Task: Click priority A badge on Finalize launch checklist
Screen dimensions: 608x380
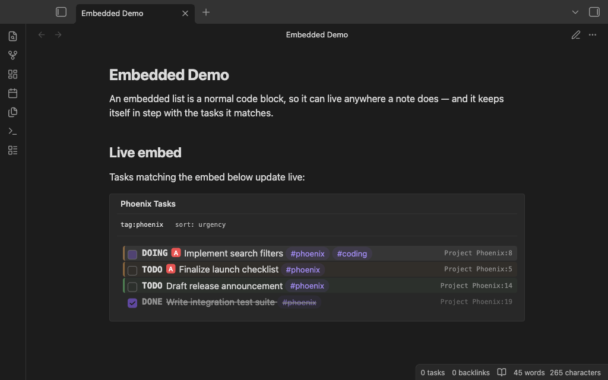Action: click(170, 269)
